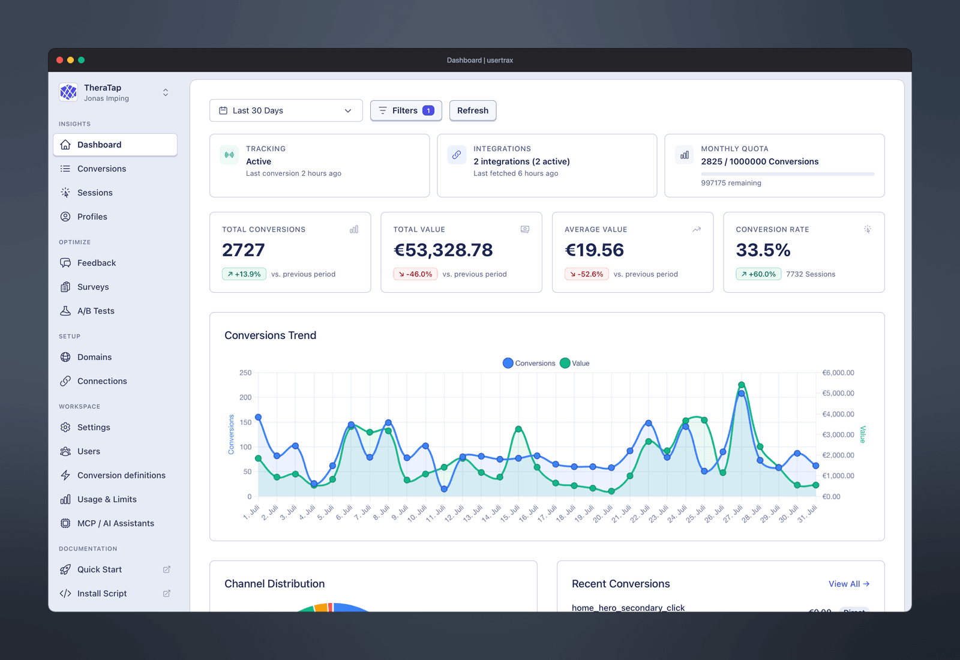Click the Average Value trend icon

[697, 229]
